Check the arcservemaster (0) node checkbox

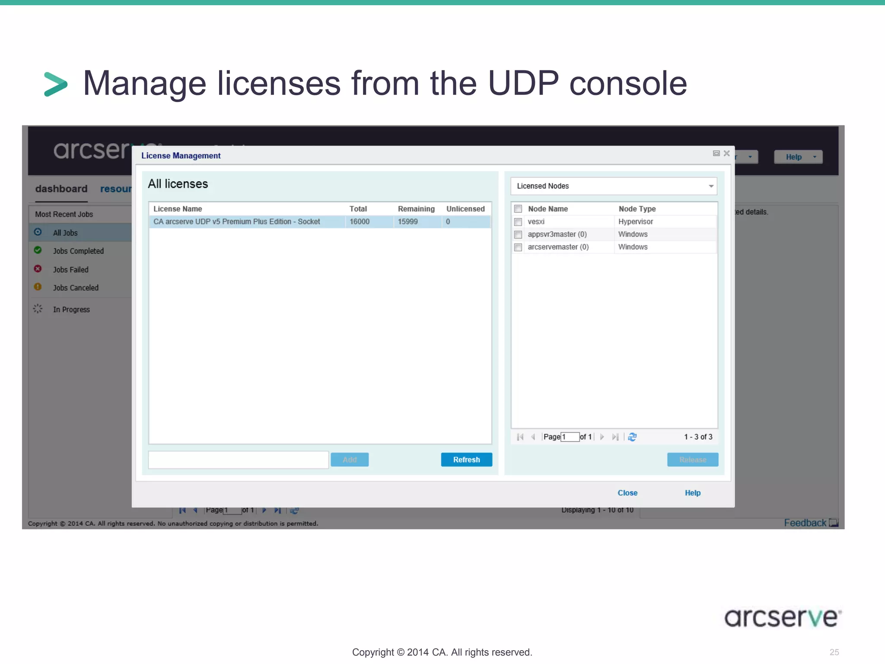click(518, 247)
